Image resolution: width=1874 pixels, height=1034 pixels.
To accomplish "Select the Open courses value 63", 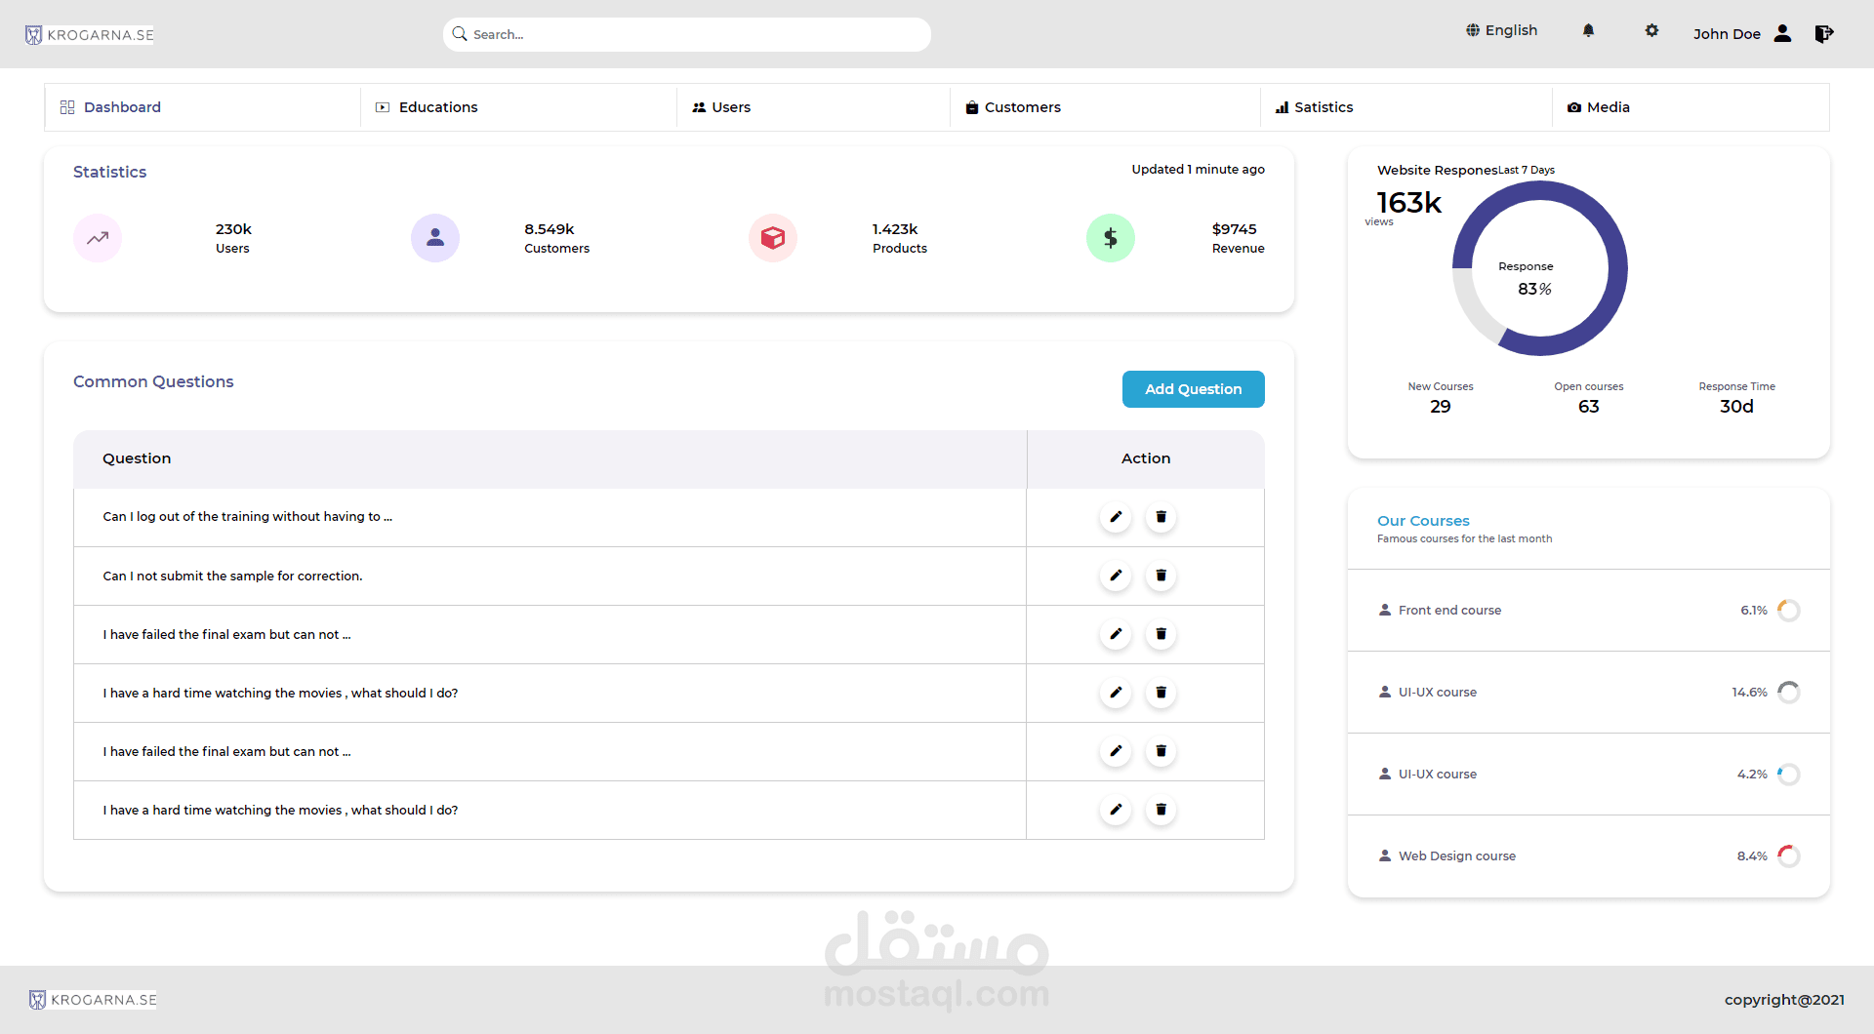I will [1589, 407].
